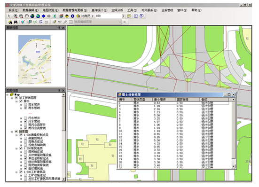Click the 备注 column header

pyautogui.click(x=214, y=99)
